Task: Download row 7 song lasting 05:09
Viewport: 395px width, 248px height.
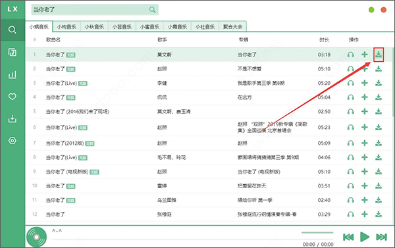Action: pyautogui.click(x=379, y=143)
